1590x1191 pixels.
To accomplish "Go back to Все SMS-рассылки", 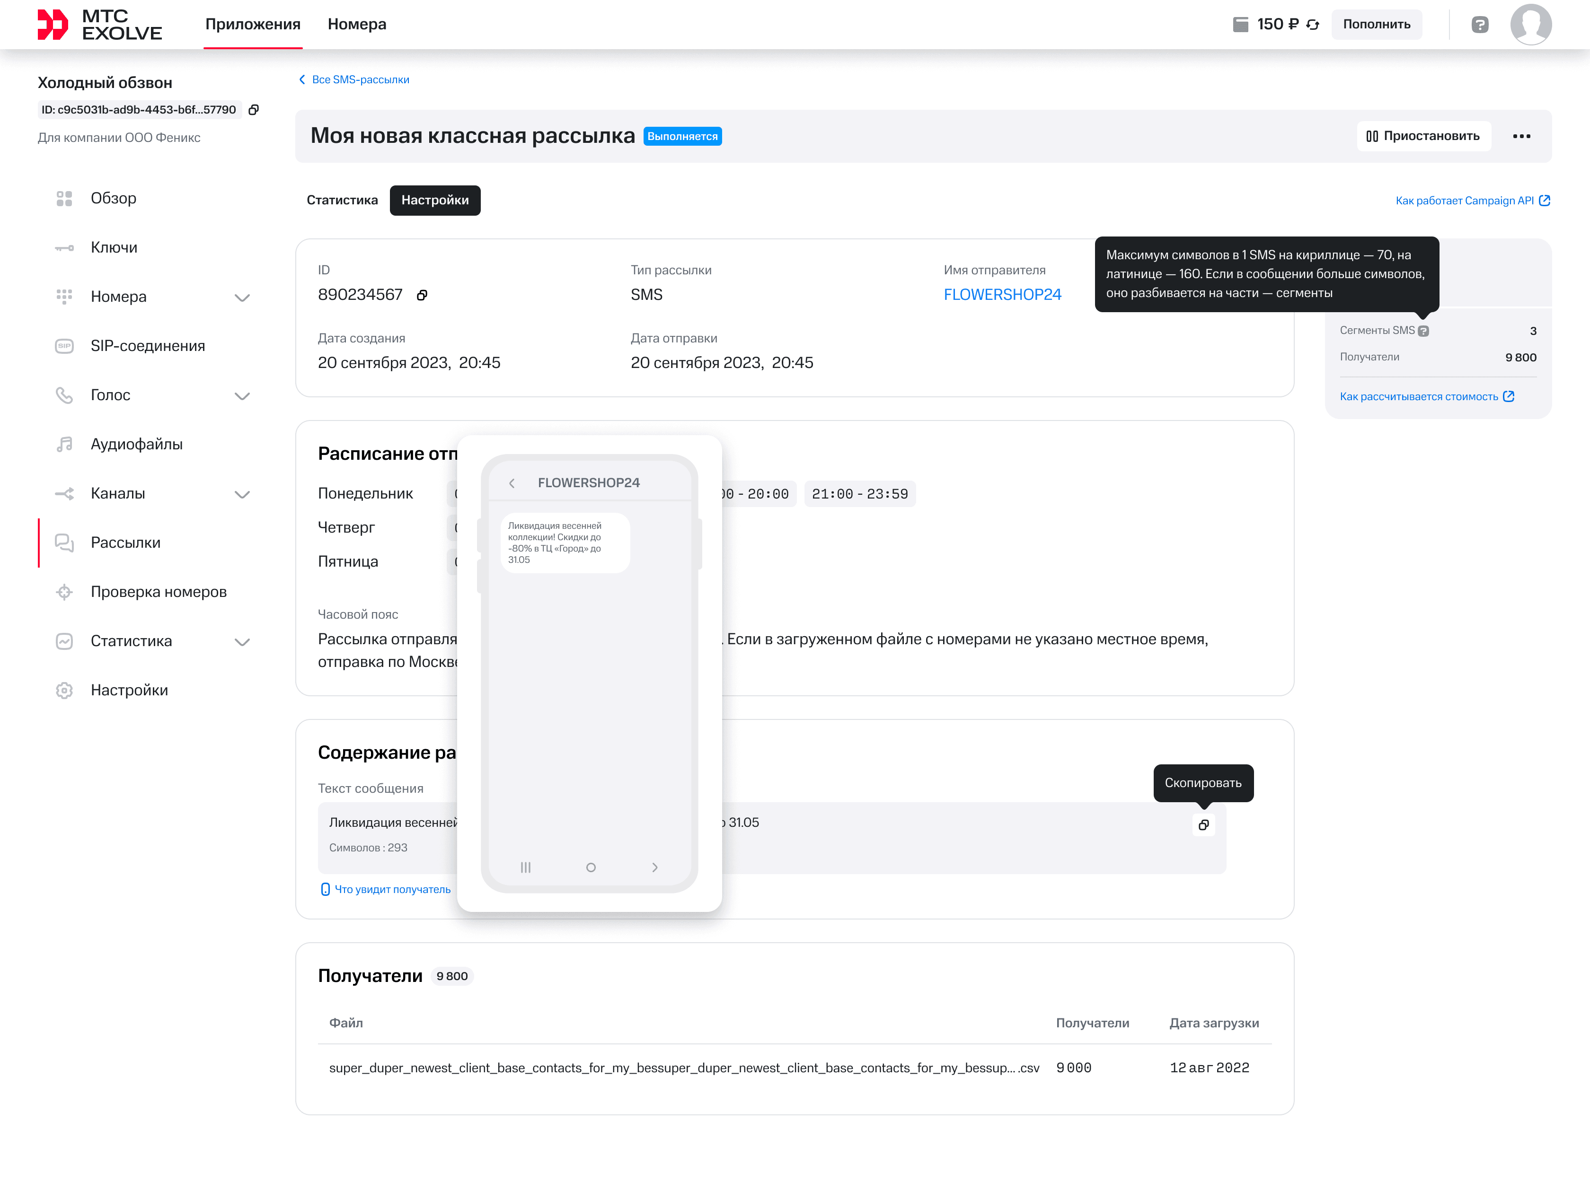I will coord(354,80).
